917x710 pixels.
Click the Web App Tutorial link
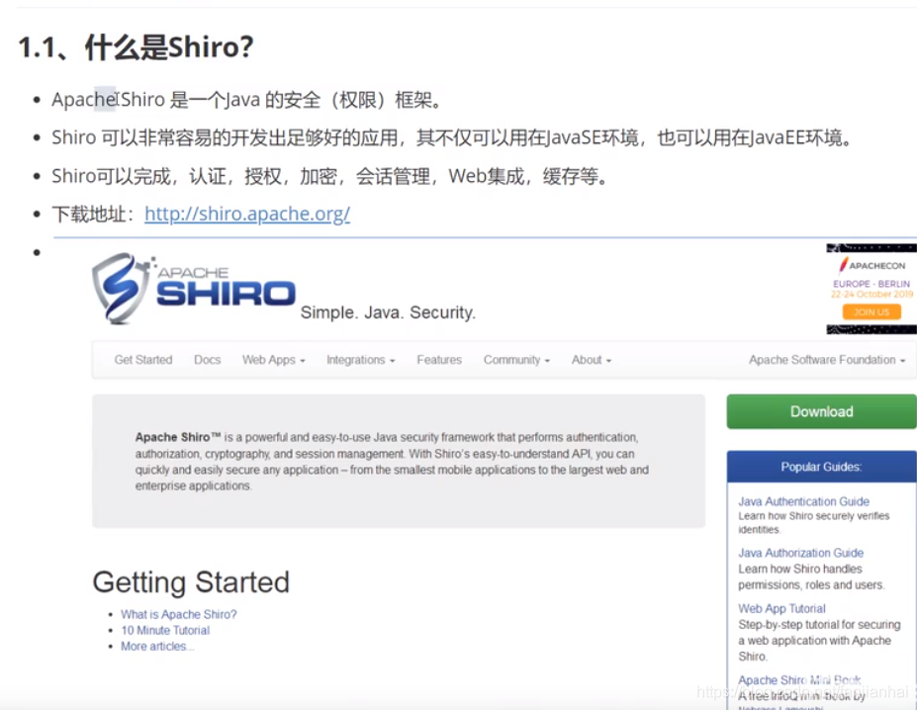pyautogui.click(x=780, y=608)
